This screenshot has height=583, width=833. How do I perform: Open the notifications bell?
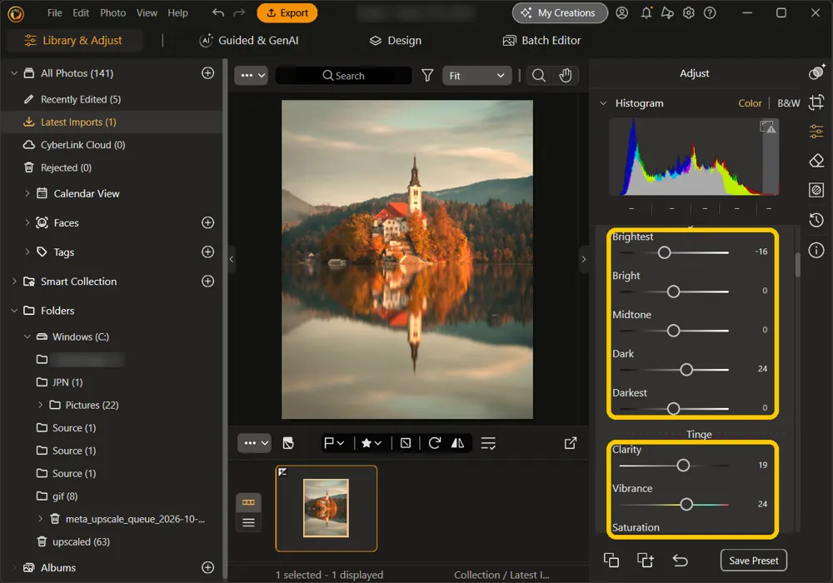click(x=646, y=12)
